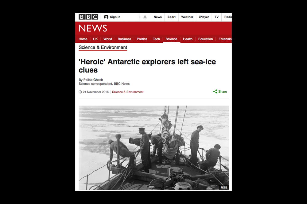Open the Business section
This screenshot has height=204, width=307.
(x=124, y=39)
